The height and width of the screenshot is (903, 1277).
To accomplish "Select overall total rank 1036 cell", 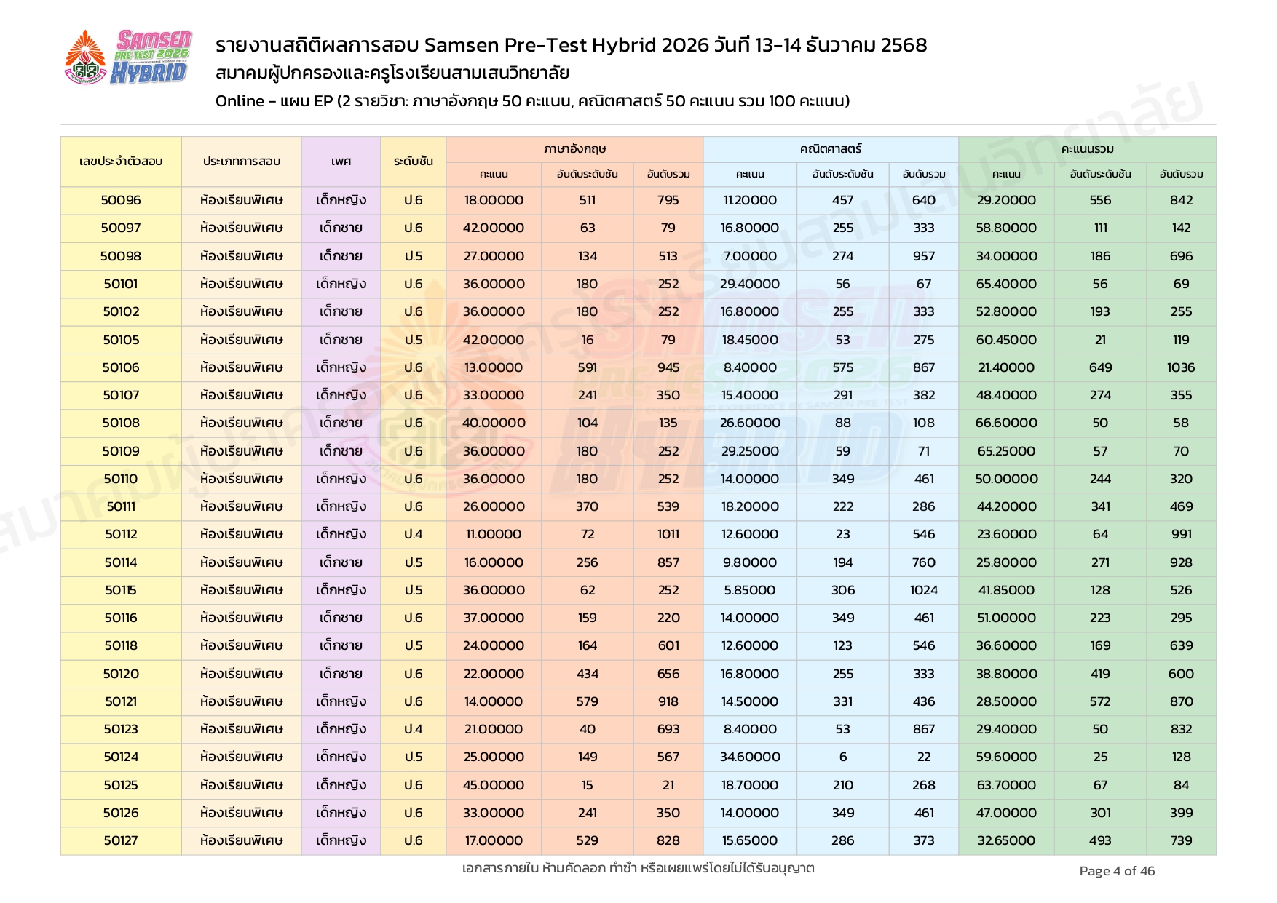I will [1181, 367].
